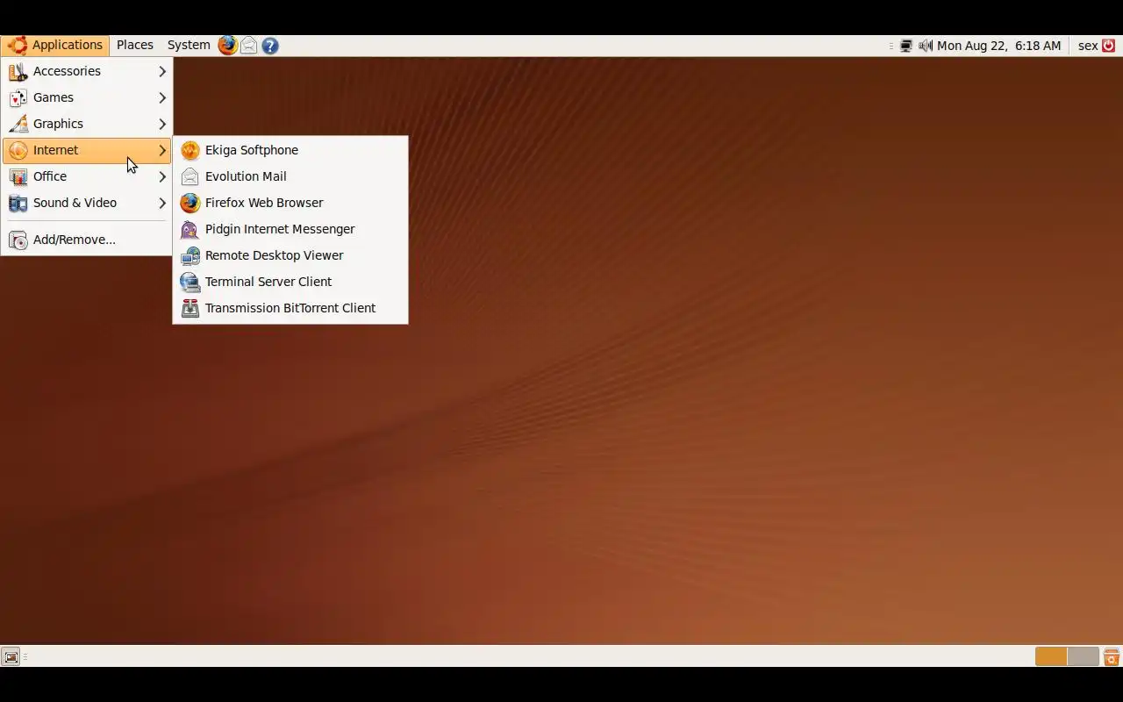Click the Add/Remove package icon
The width and height of the screenshot is (1123, 702).
point(18,240)
